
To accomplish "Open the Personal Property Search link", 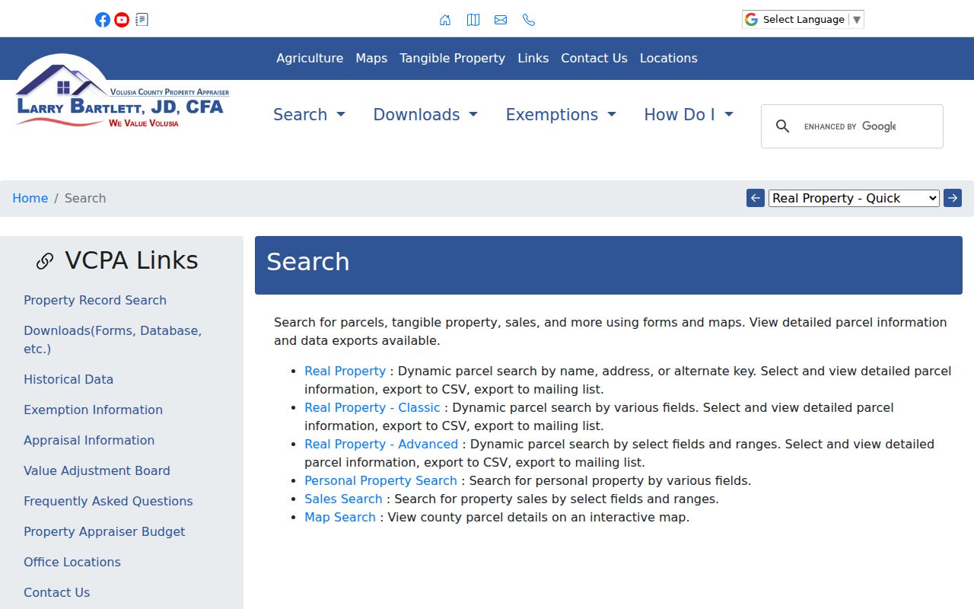I will coord(380,480).
